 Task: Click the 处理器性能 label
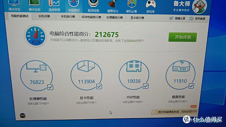(x=38, y=99)
